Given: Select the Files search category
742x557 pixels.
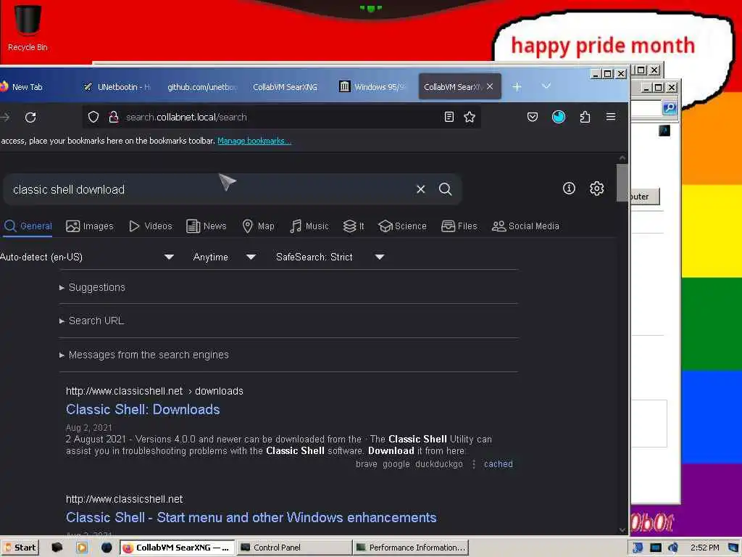Looking at the screenshot, I should tap(459, 226).
